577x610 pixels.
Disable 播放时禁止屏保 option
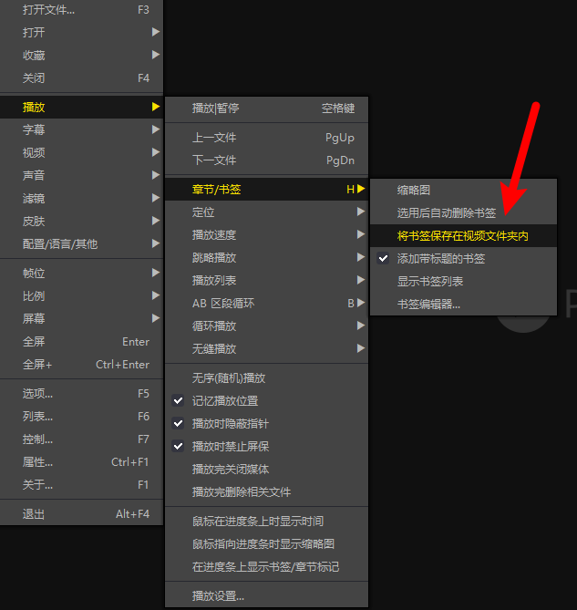[x=230, y=447]
